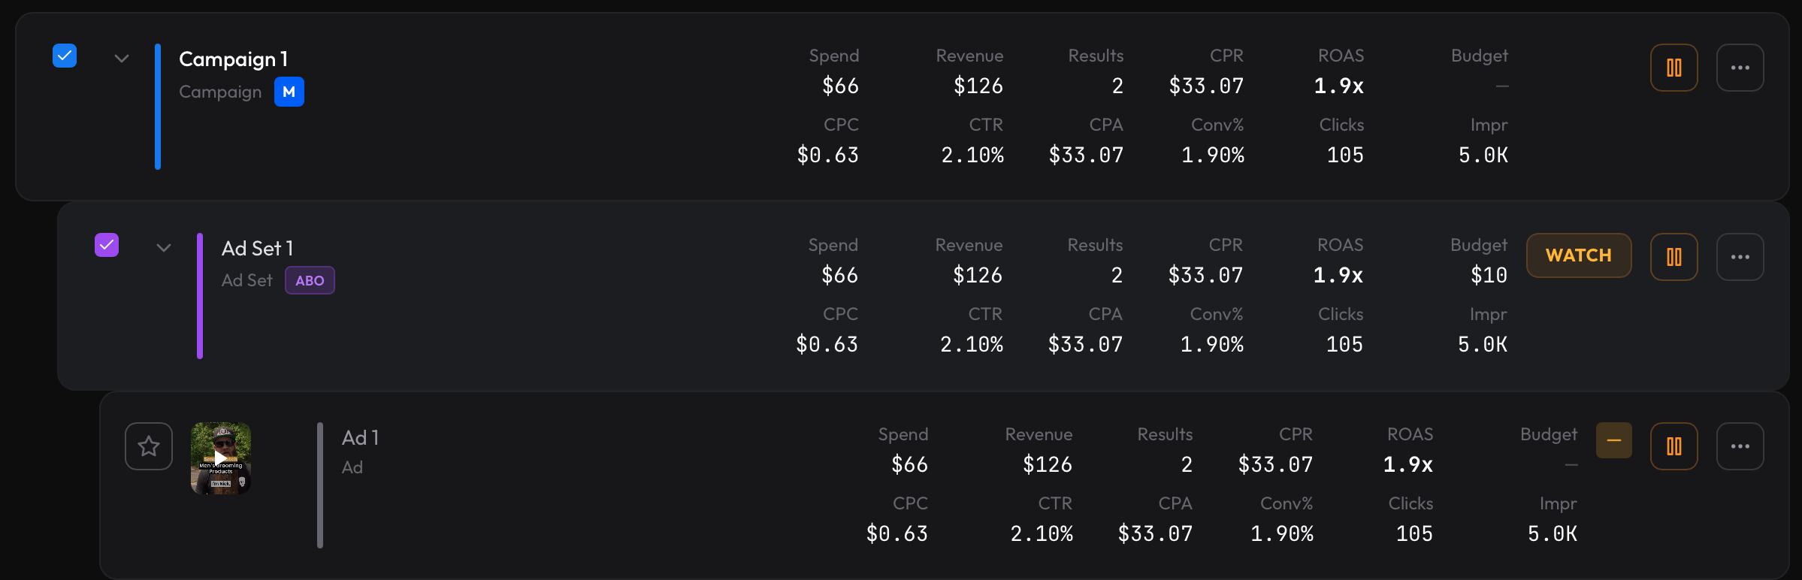Screen dimensions: 1802x580
Task: Click the $10 budget value on Ad Set 1
Action: (x=1489, y=275)
